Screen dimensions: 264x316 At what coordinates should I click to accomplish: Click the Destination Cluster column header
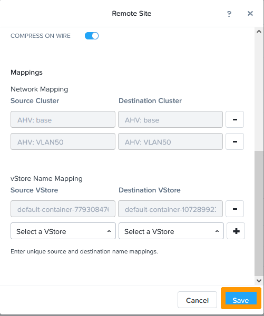pyautogui.click(x=150, y=100)
